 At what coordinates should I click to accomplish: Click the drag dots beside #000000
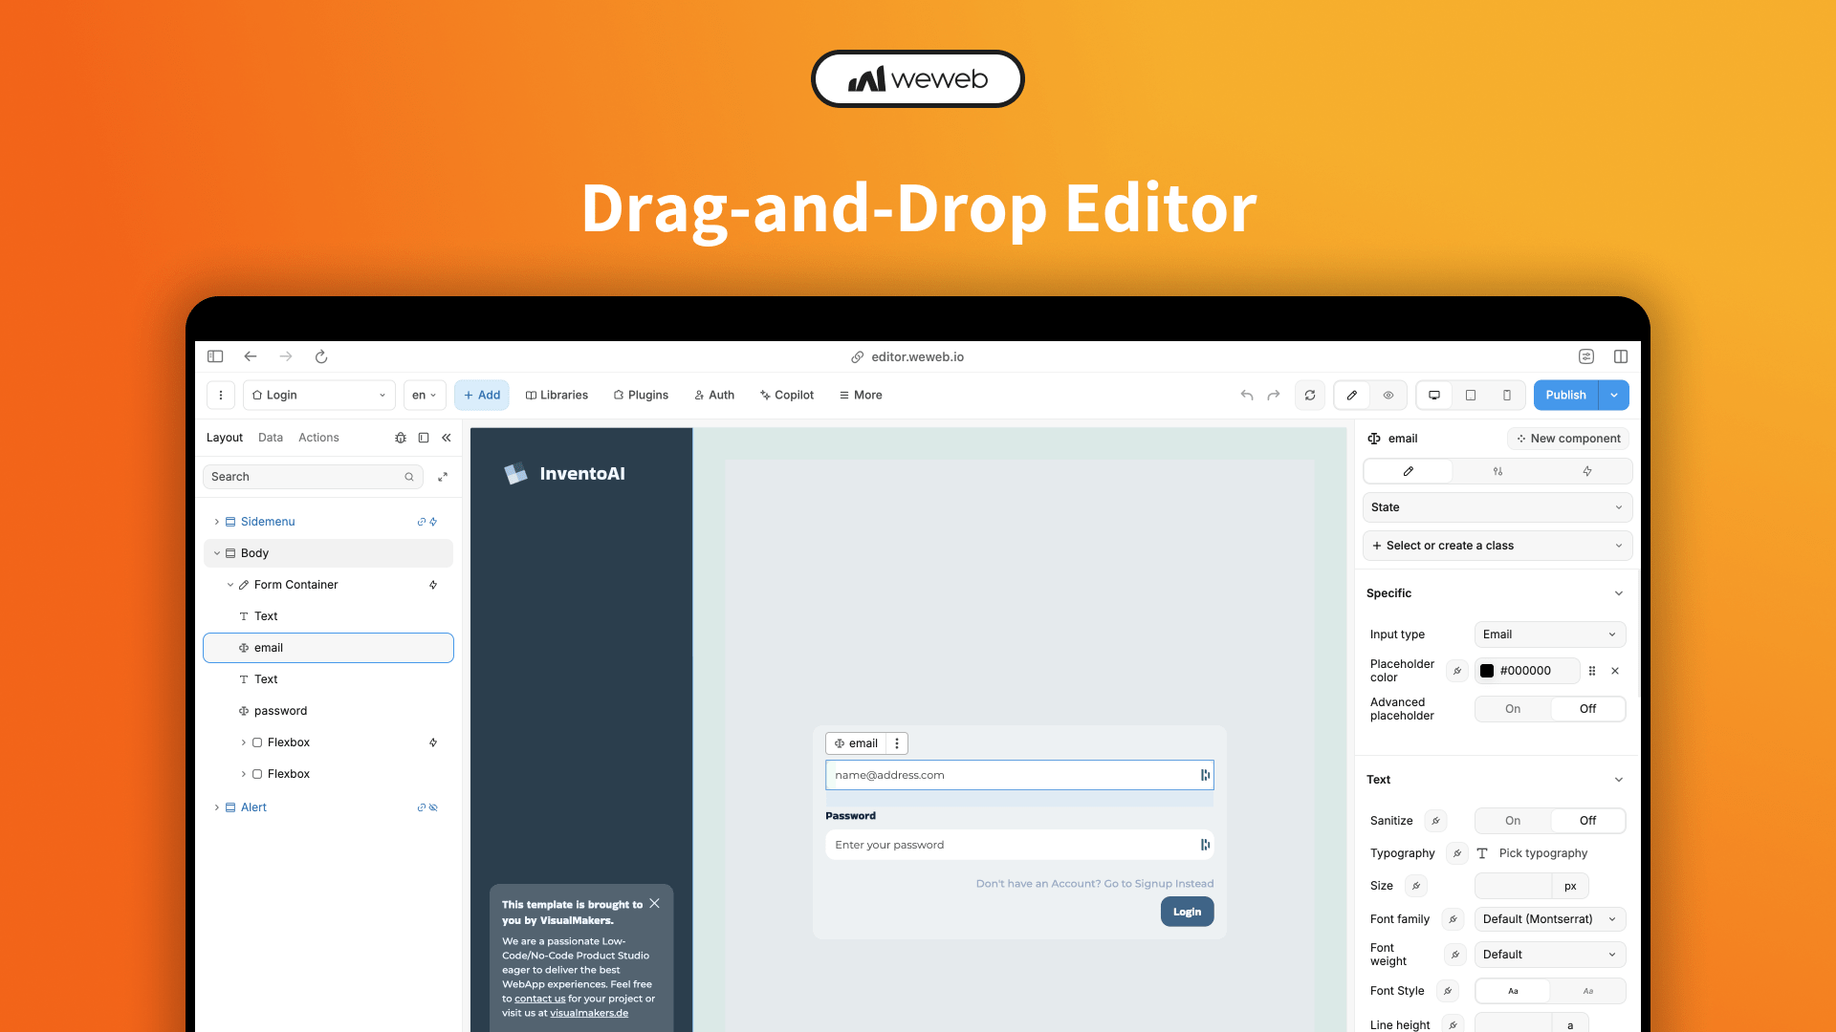pyautogui.click(x=1592, y=671)
